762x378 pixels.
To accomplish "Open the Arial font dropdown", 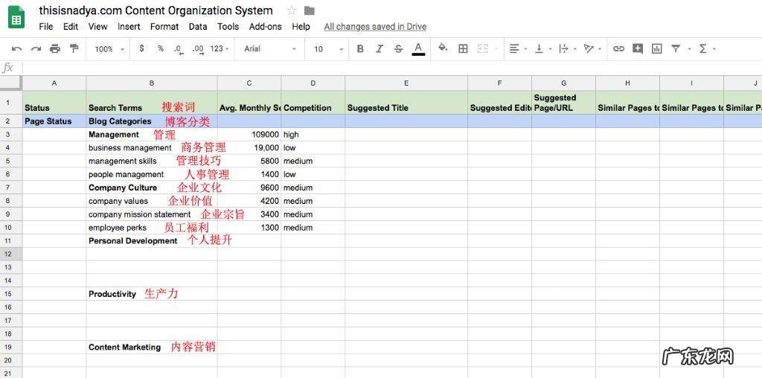I will click(x=269, y=48).
